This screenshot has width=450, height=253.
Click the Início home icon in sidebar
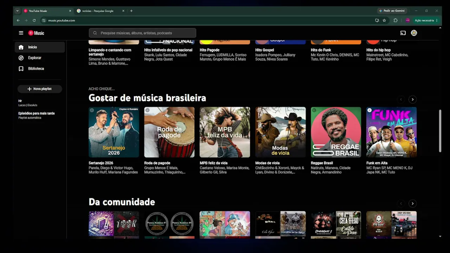coord(21,47)
